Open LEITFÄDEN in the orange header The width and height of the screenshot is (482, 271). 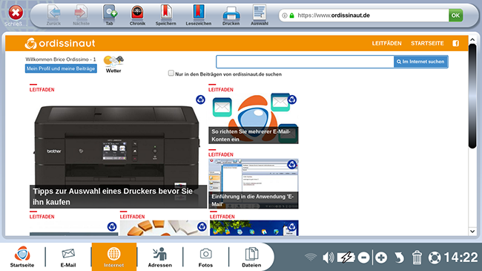pos(386,43)
